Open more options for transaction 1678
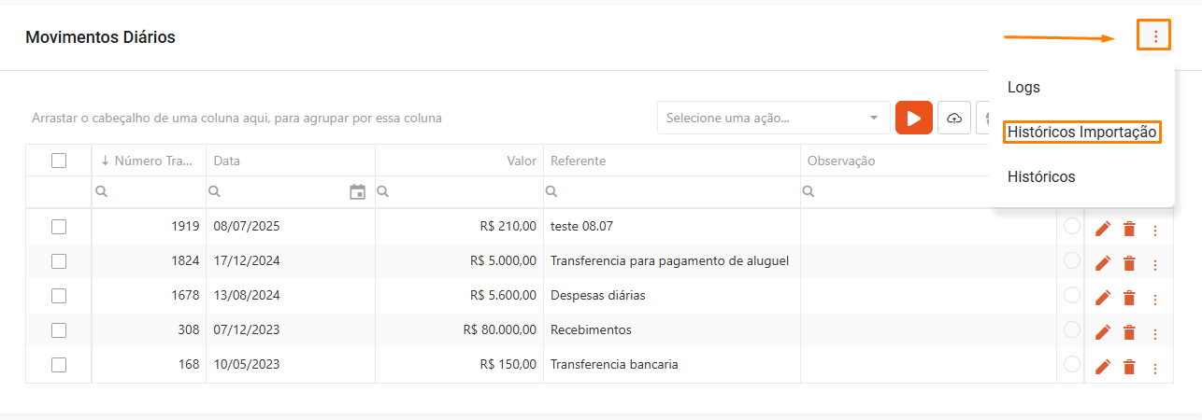This screenshot has width=1202, height=420. point(1155,299)
